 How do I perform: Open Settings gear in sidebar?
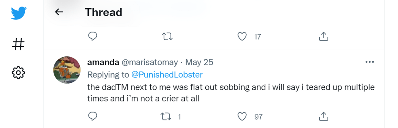click(18, 72)
